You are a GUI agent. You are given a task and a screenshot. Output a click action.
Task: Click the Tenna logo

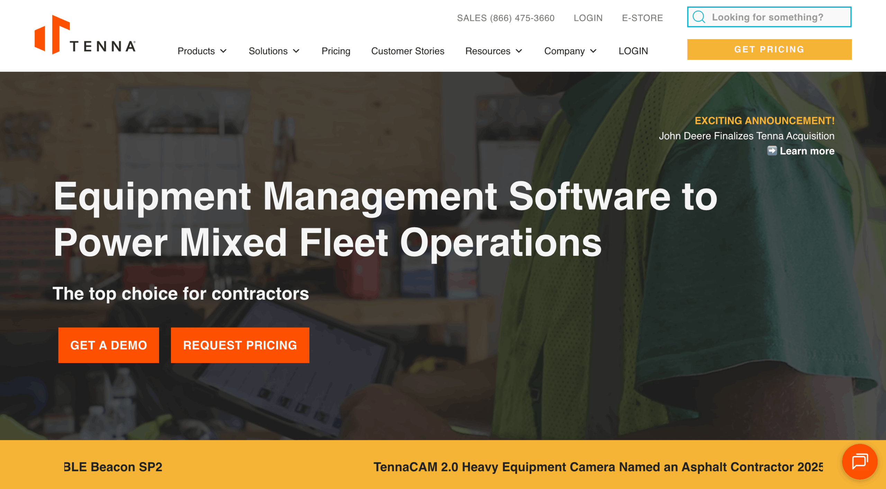85,35
